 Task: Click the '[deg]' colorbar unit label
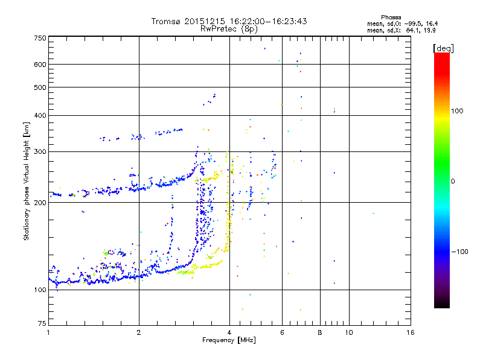coord(443,48)
